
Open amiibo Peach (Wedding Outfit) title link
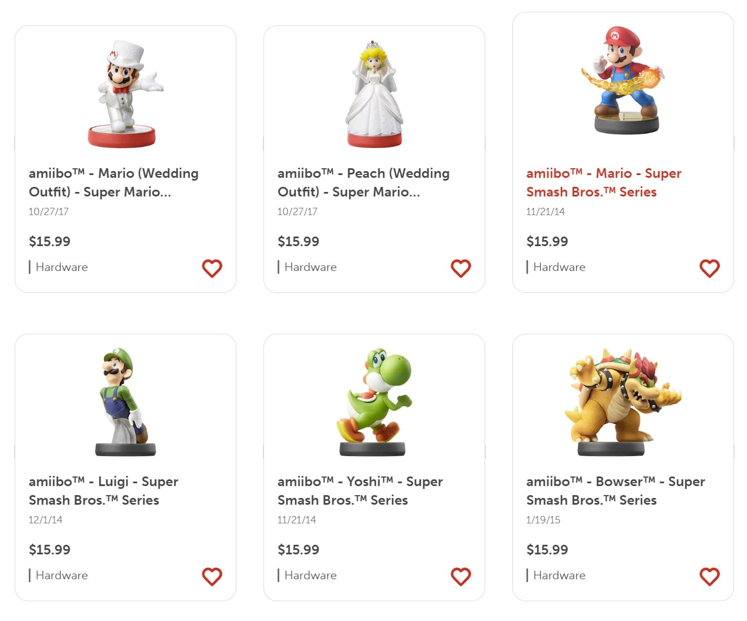(363, 182)
